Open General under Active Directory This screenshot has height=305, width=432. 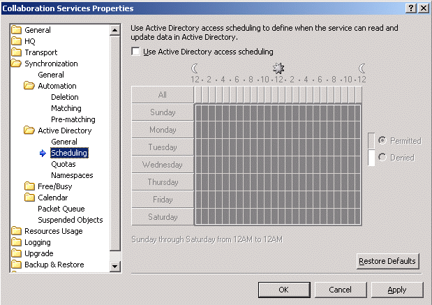tap(64, 142)
